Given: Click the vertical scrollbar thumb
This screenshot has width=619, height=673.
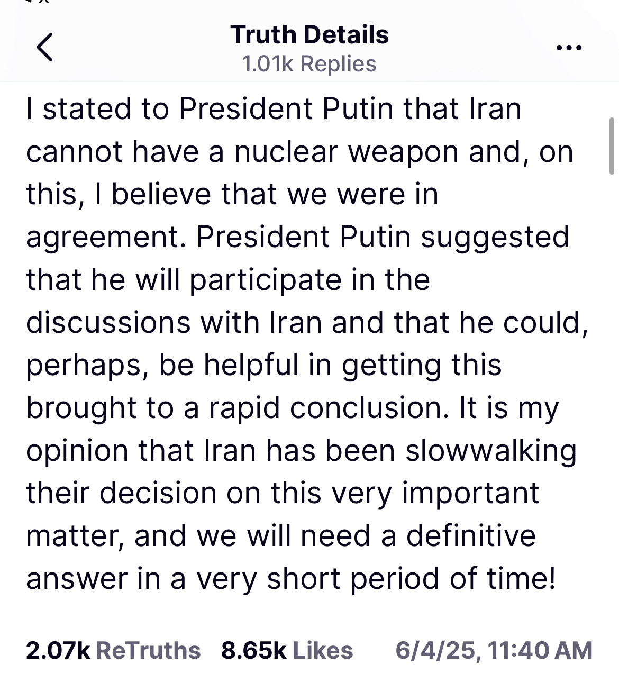Looking at the screenshot, I should [612, 146].
